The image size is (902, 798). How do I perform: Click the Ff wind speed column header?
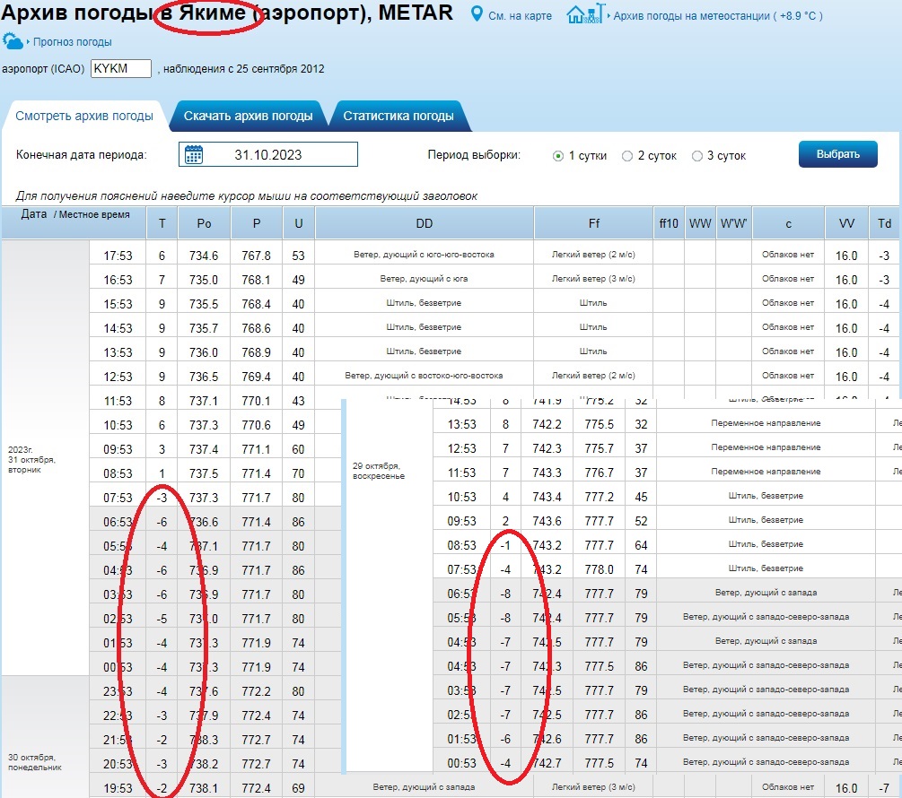point(592,223)
